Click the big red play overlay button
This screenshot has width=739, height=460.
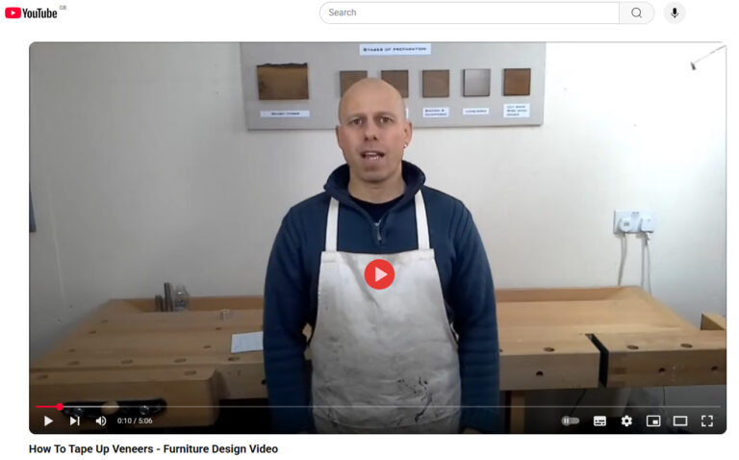click(x=379, y=274)
